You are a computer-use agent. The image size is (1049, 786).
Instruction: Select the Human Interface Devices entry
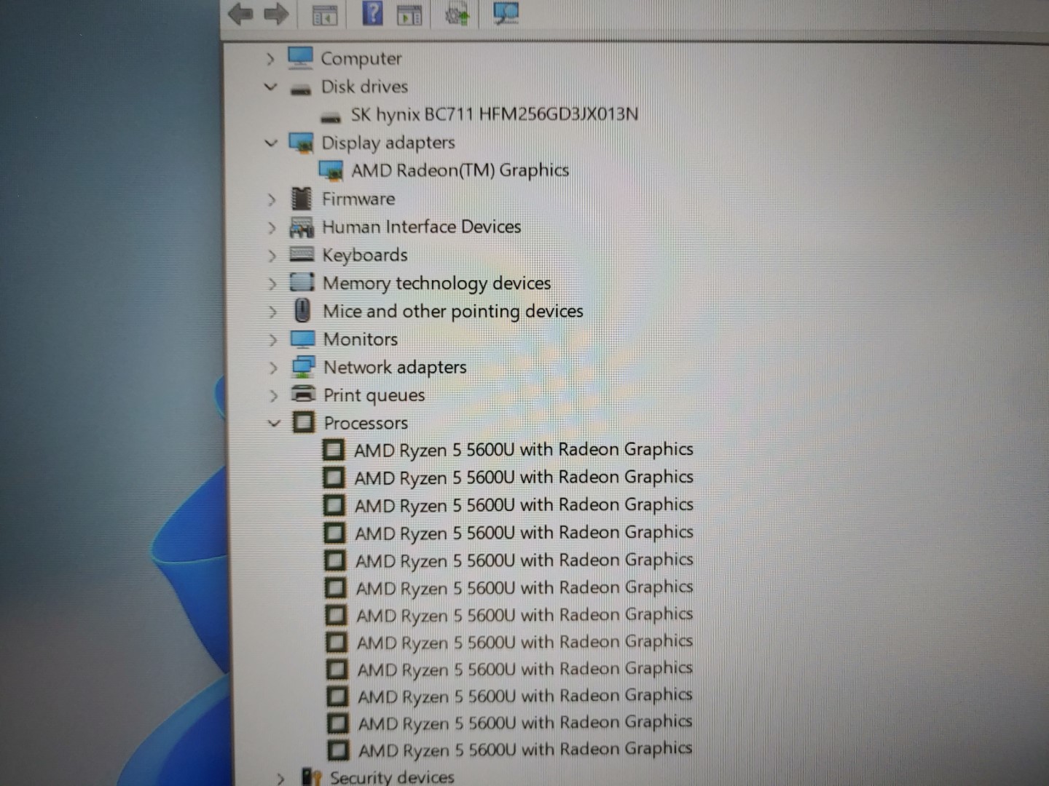click(x=421, y=227)
